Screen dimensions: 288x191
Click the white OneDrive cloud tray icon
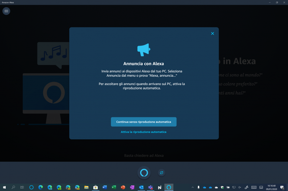216,187
